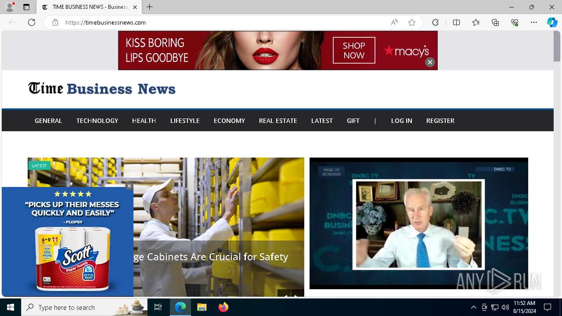Click the taskbar search box
The height and width of the screenshot is (316, 562).
click(84, 307)
